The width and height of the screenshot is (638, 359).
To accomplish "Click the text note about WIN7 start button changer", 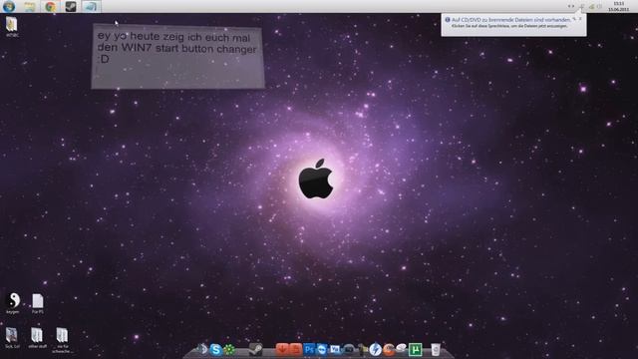I will pyautogui.click(x=177, y=56).
